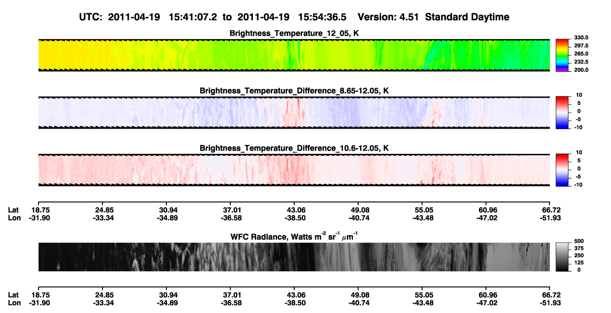Select the Brightness_Temperature_12_05 image strip
The height and width of the screenshot is (313, 611).
click(294, 55)
